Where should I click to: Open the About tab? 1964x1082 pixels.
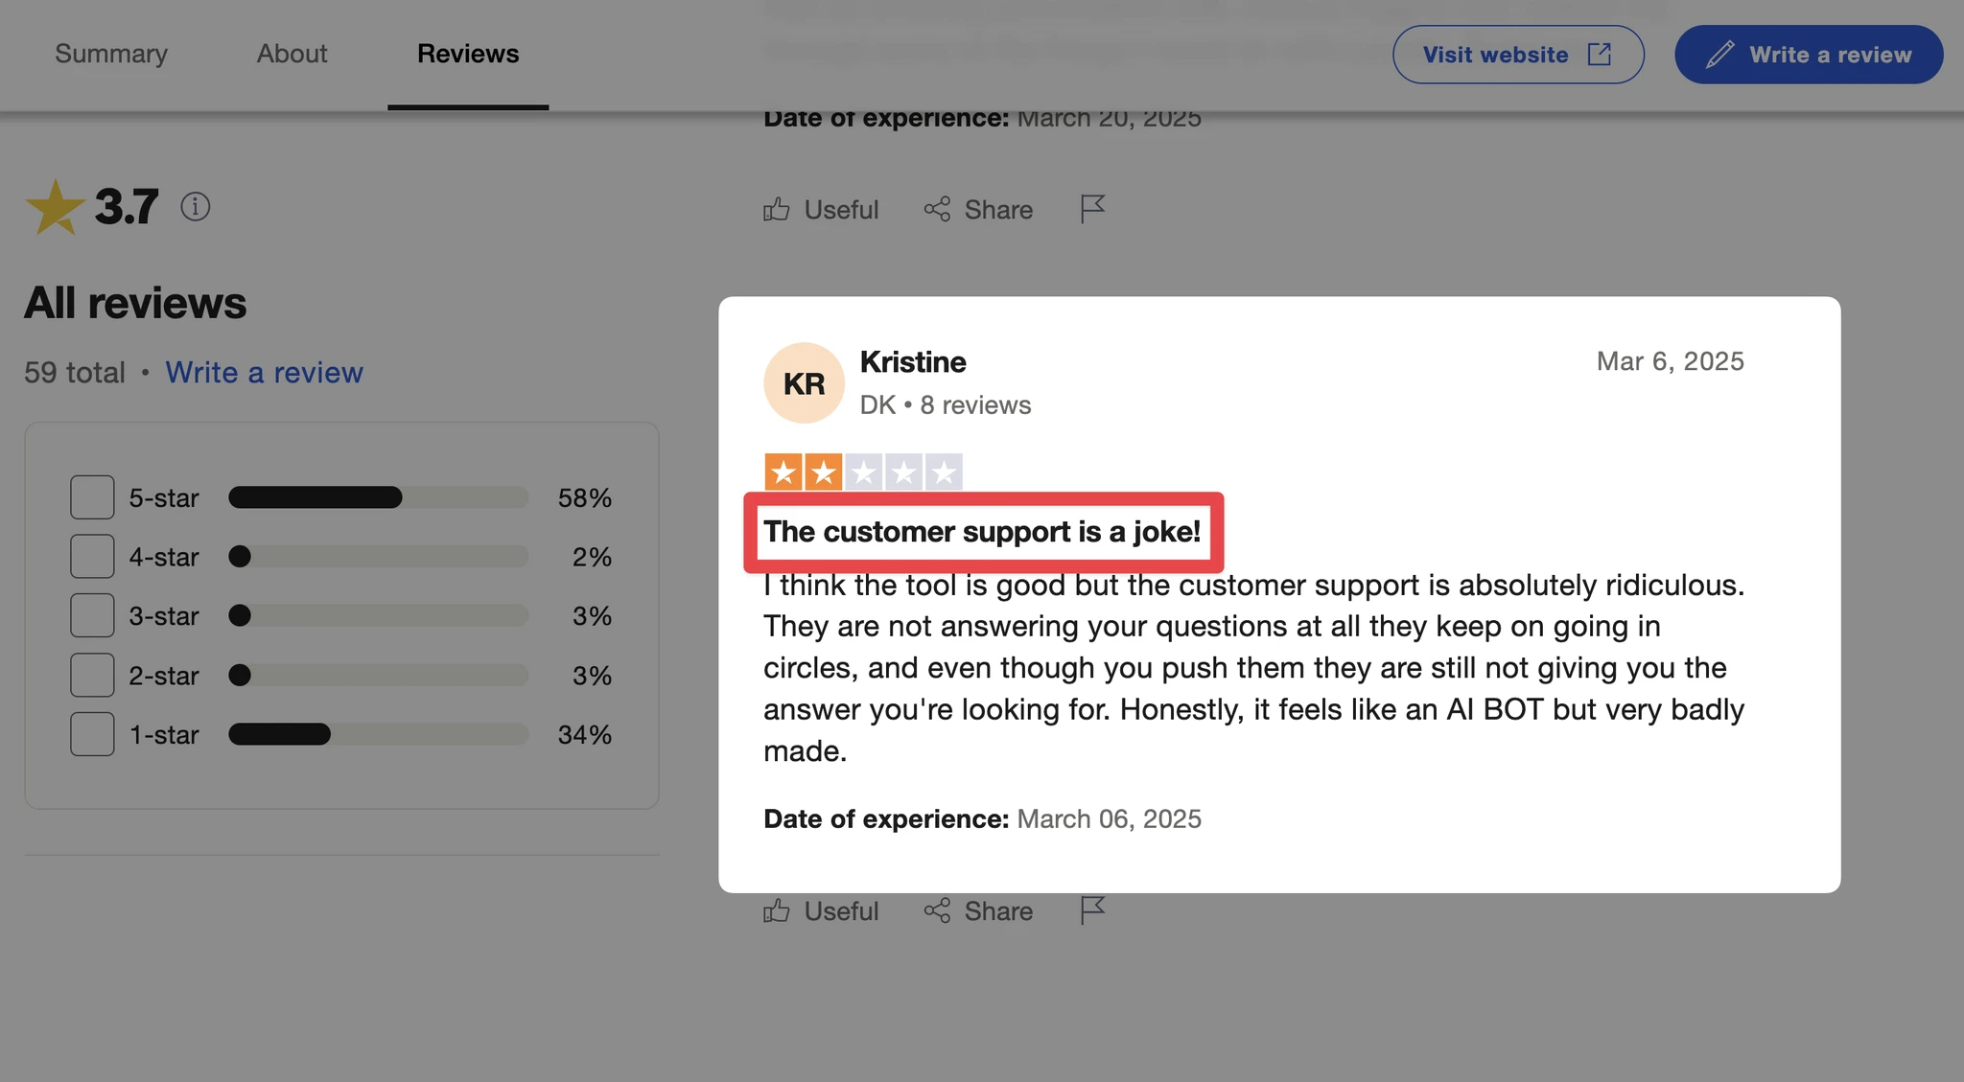[292, 54]
